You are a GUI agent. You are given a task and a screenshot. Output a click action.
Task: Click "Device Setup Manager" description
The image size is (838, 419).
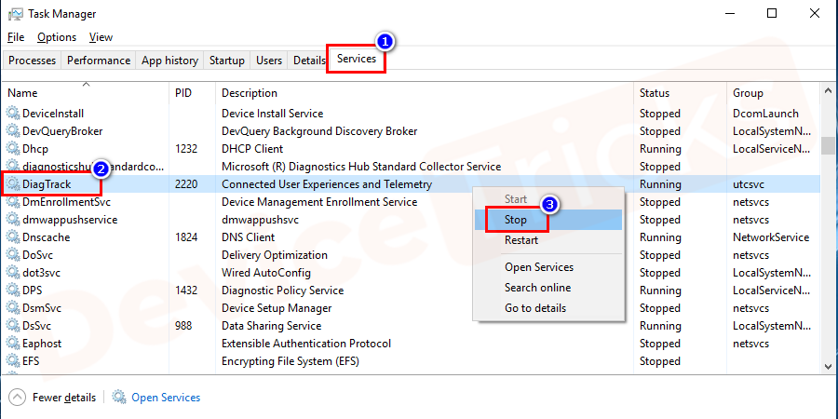(277, 308)
